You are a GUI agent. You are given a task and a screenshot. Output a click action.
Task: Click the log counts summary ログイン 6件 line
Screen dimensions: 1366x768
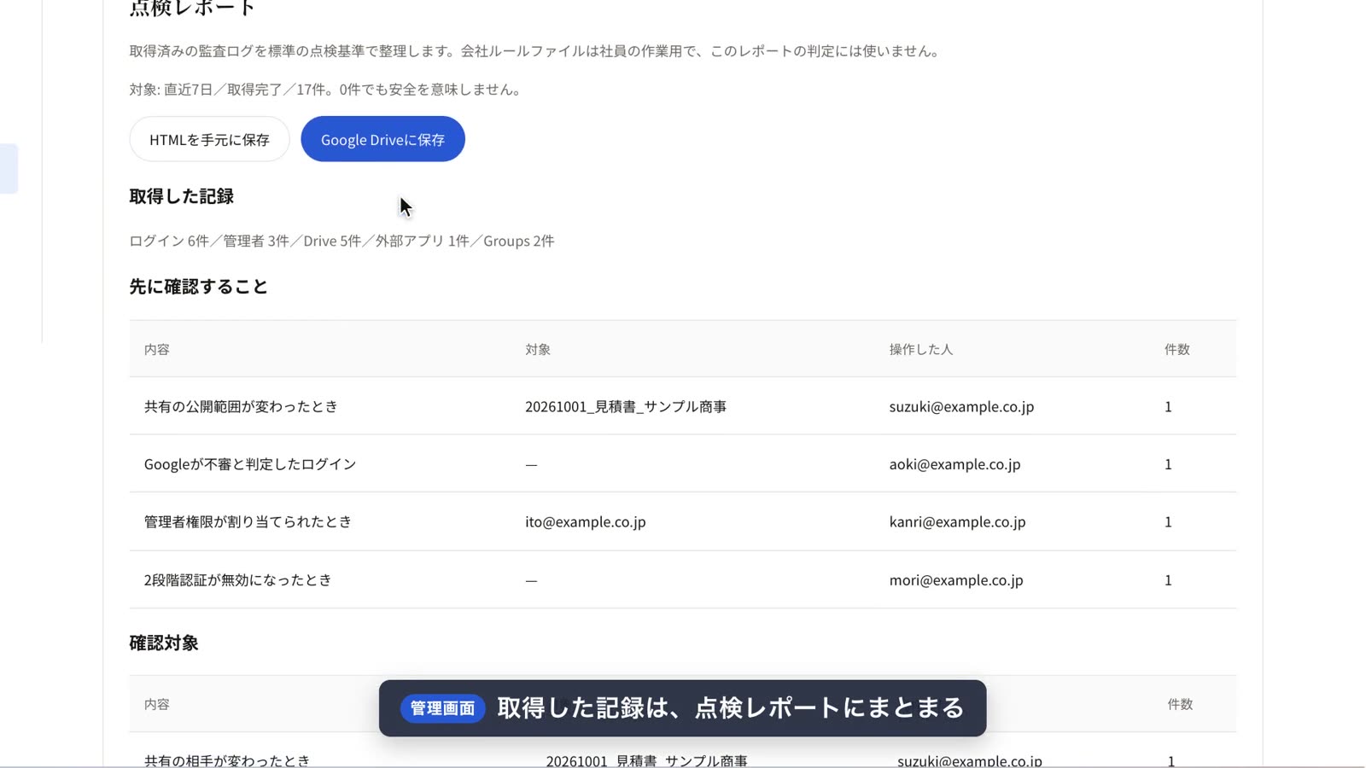pyautogui.click(x=341, y=241)
